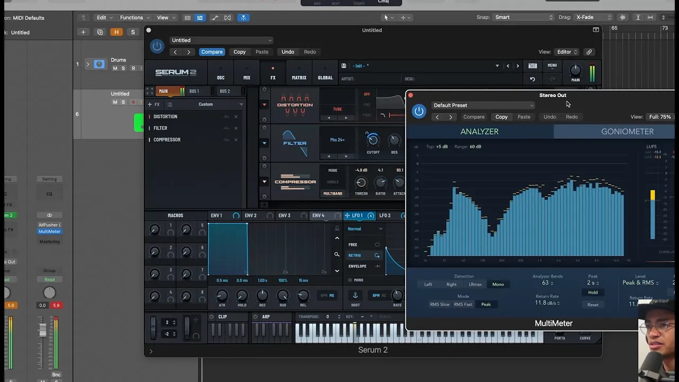The image size is (679, 382).
Task: Open MultiMeter View Full 75% dropdown
Action: 661,117
